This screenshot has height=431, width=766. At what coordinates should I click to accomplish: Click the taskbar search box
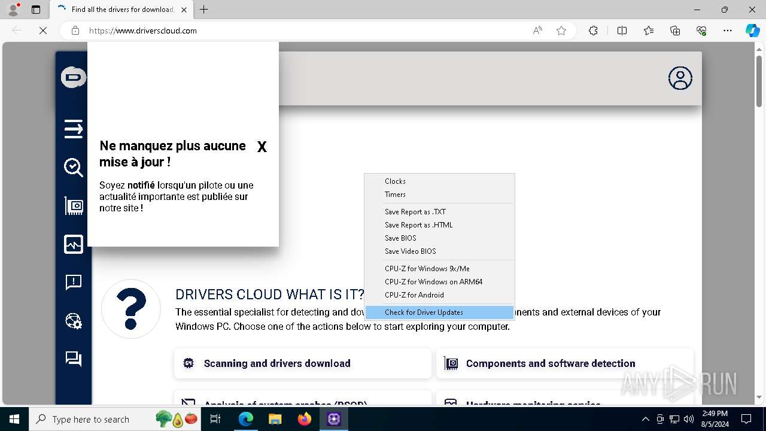[x=116, y=419]
